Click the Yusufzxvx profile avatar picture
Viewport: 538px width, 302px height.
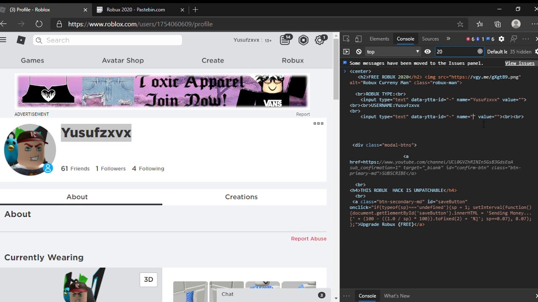30,149
